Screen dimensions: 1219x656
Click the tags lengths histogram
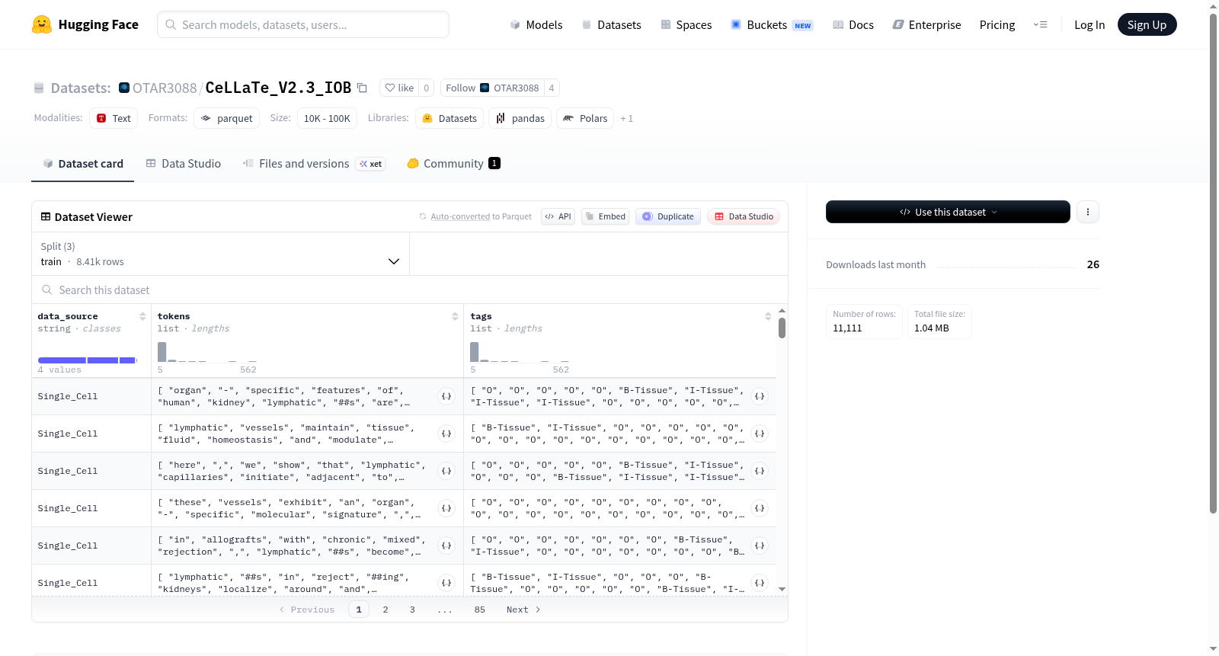[520, 352]
